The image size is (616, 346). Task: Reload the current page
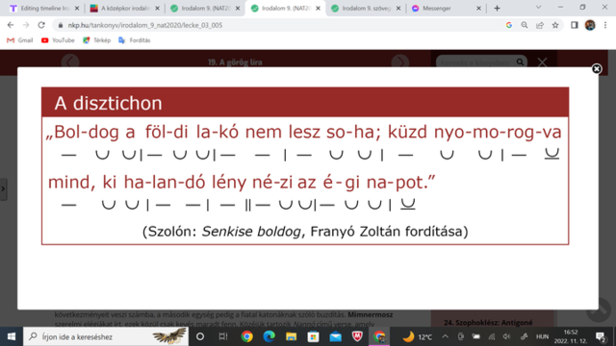(41, 25)
